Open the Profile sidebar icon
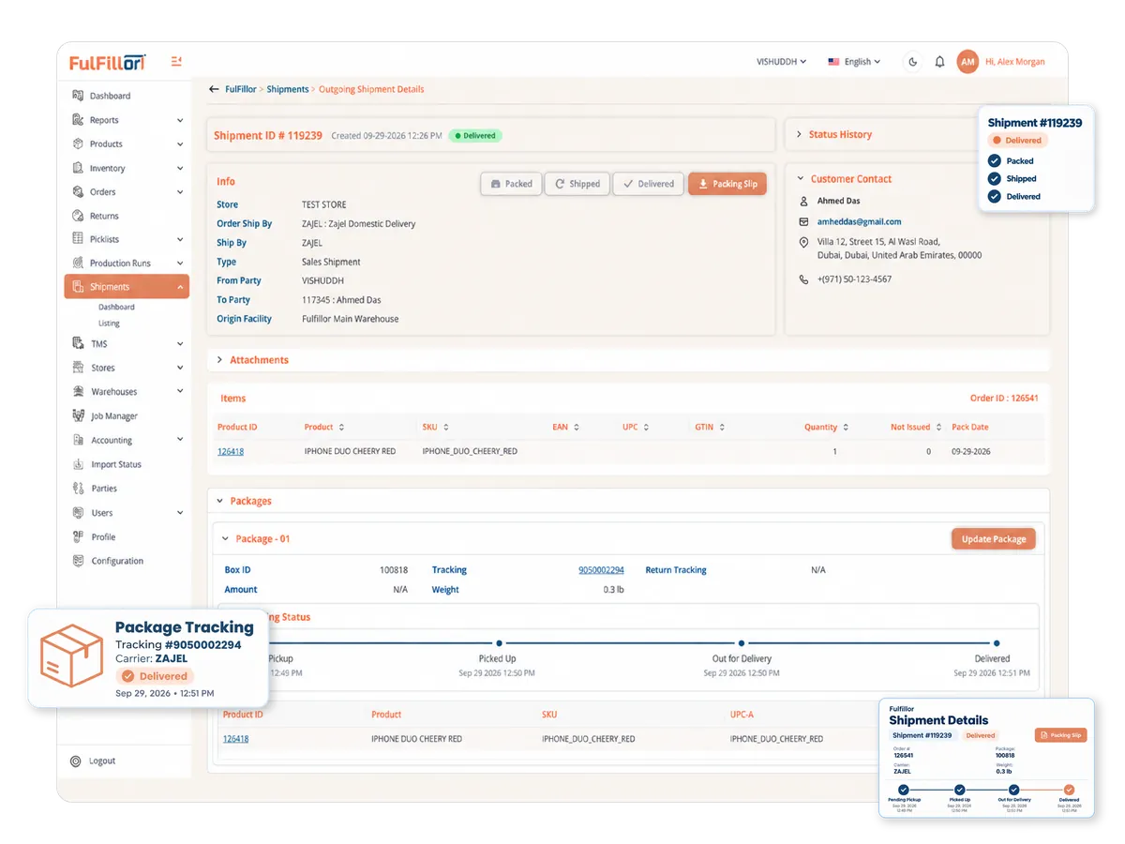Viewport: 1125px width, 844px height. (78, 536)
